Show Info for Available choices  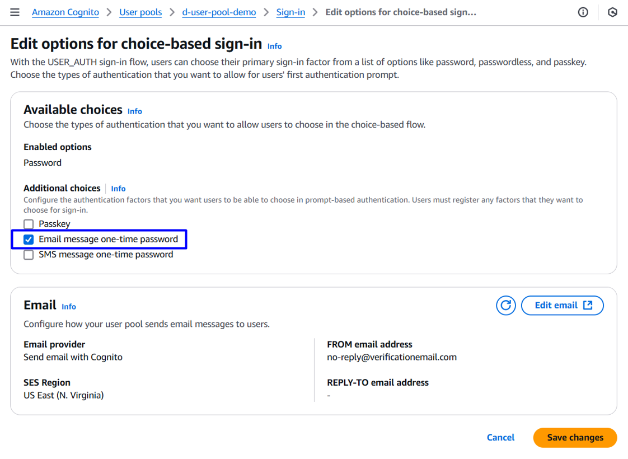[135, 111]
